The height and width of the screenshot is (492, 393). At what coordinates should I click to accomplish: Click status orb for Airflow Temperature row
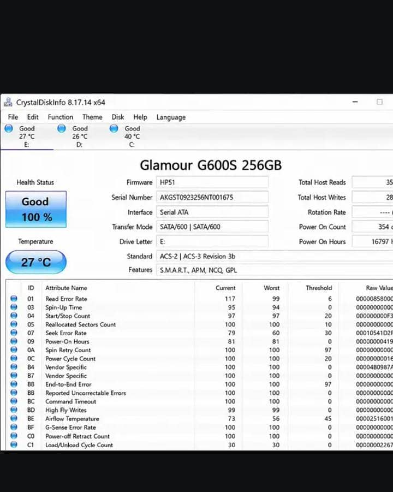pos(14,418)
